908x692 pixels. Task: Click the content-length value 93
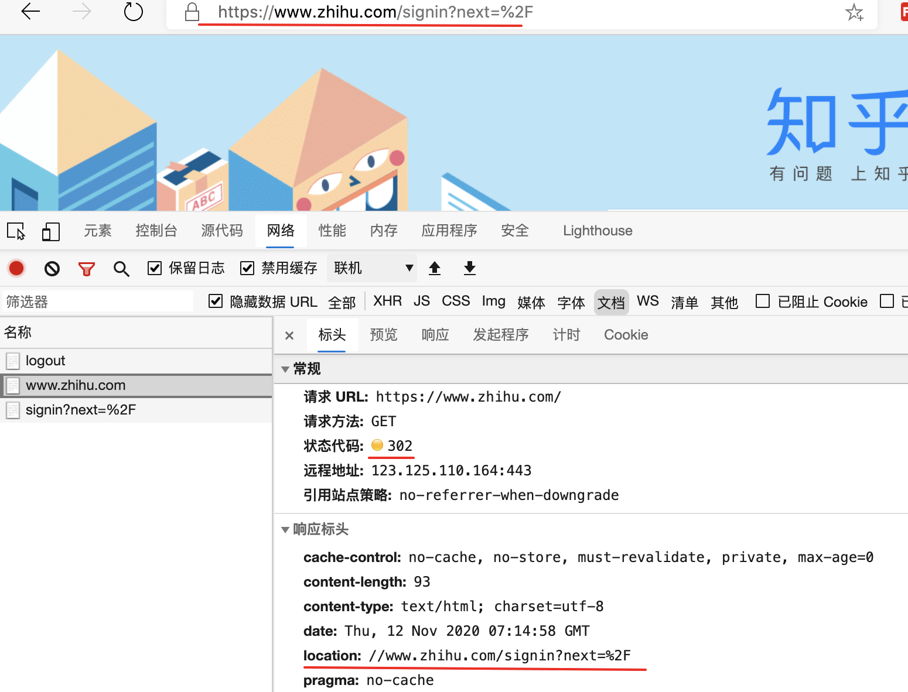coord(422,582)
